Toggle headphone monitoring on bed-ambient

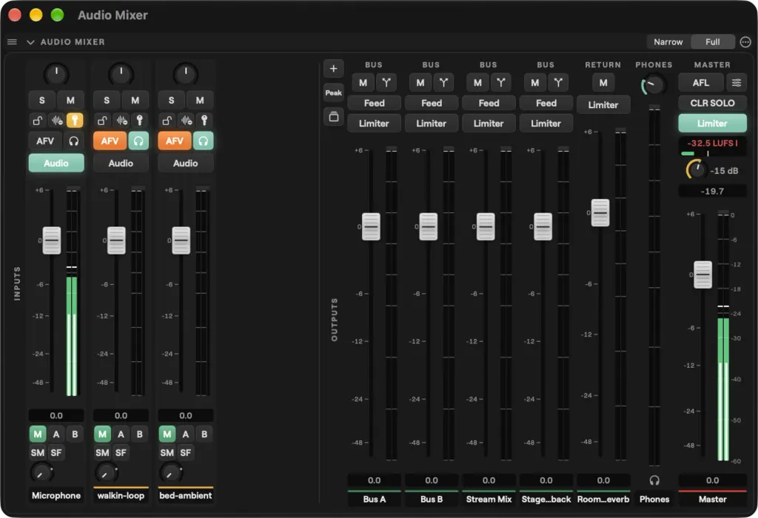tap(204, 141)
